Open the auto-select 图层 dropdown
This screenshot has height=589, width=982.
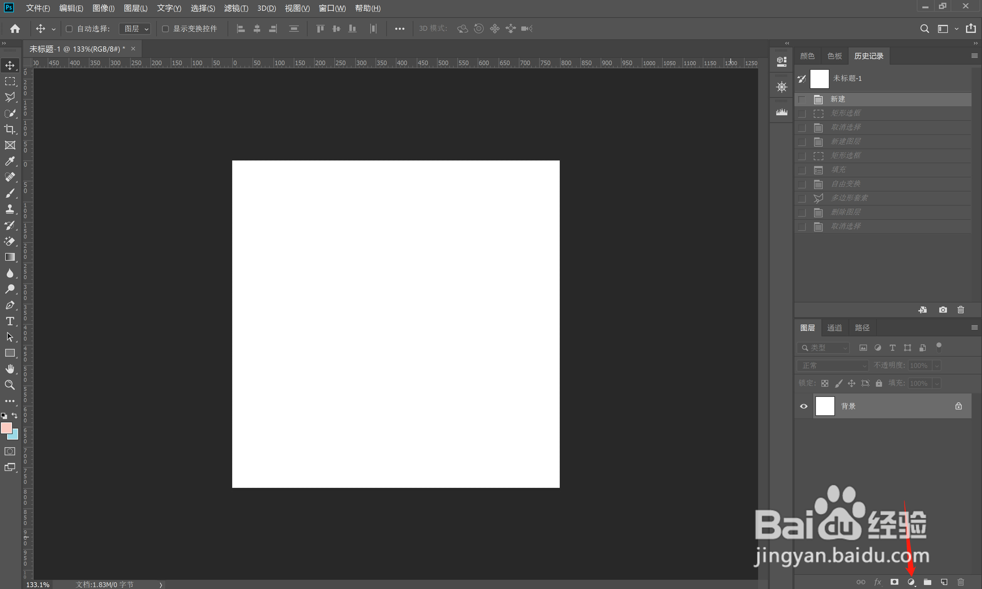135,29
